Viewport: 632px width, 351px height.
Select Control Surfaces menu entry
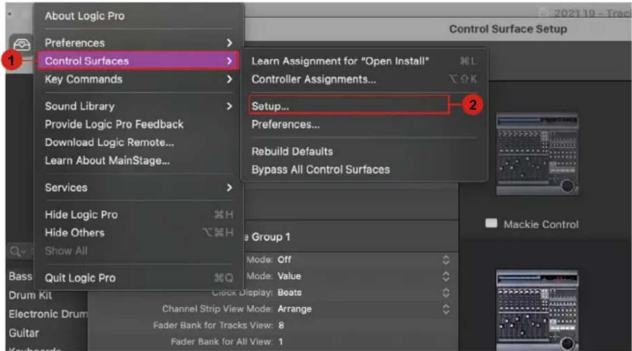tap(138, 61)
